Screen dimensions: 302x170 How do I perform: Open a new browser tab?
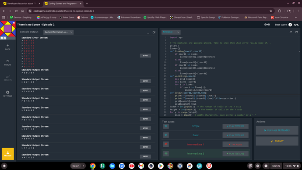click(87, 4)
